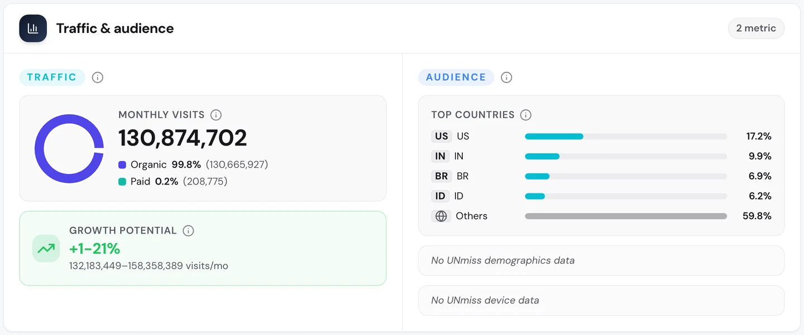Image resolution: width=804 pixels, height=335 pixels.
Task: Click the purple Organic legend swatch
Action: (122, 165)
